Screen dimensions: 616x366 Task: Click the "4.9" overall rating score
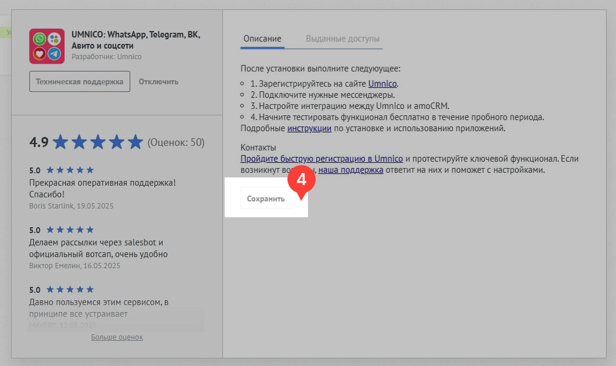coord(38,141)
